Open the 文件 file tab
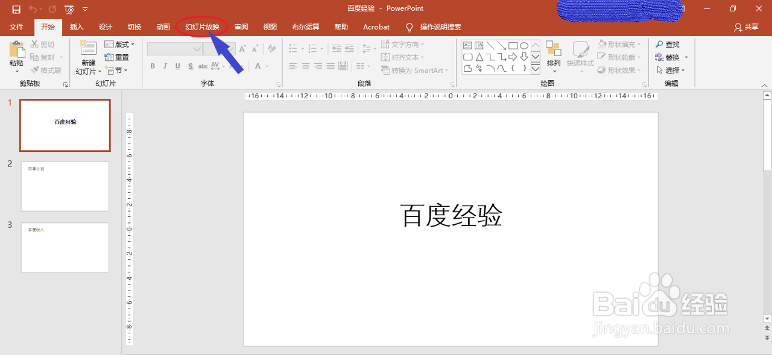The width and height of the screenshot is (772, 355). click(x=16, y=27)
